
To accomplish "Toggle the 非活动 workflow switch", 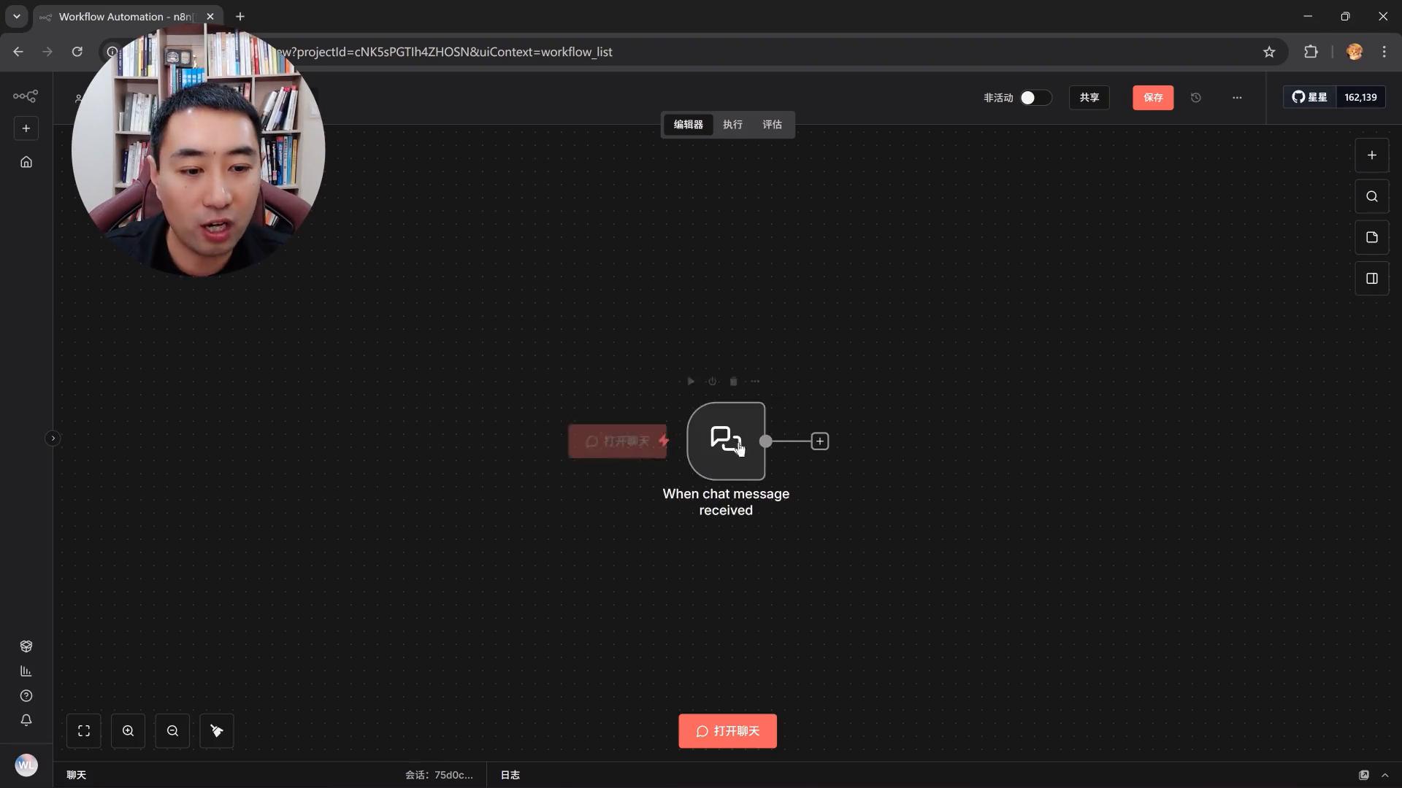I will [1035, 97].
